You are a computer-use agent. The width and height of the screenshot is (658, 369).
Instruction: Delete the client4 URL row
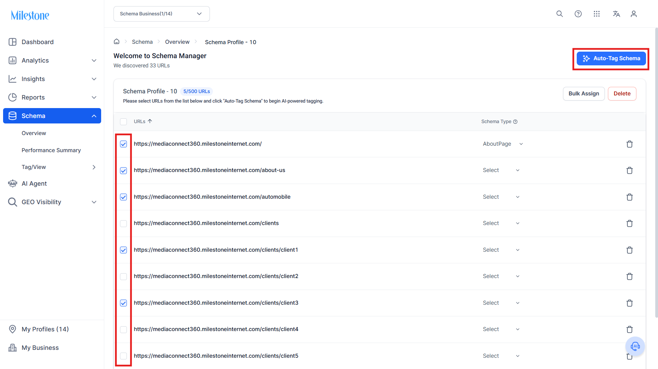[x=630, y=329]
